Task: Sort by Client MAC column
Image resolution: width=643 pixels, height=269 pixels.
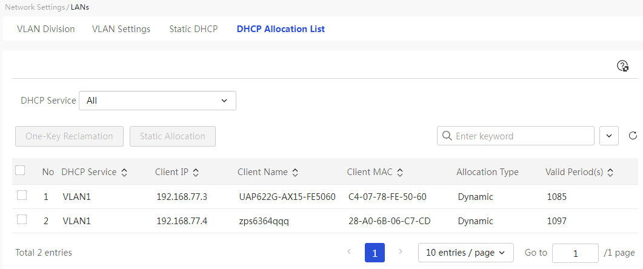Action: [x=400, y=173]
